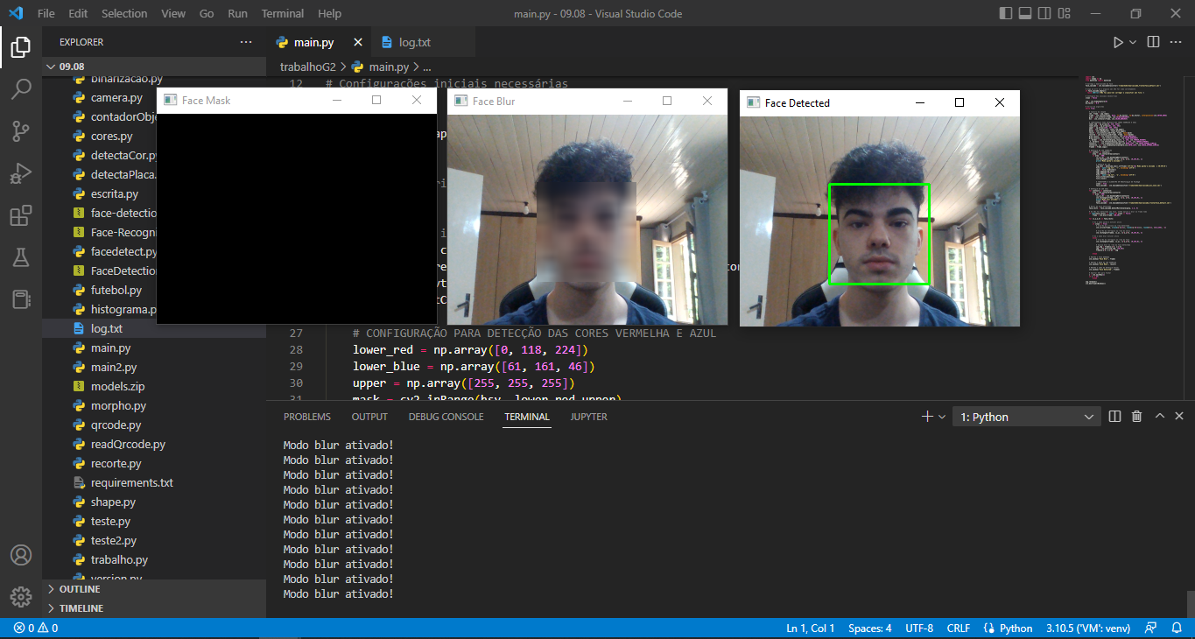Open the Accounts icon in activity bar
Viewport: 1195px width, 639px height.
[21, 554]
